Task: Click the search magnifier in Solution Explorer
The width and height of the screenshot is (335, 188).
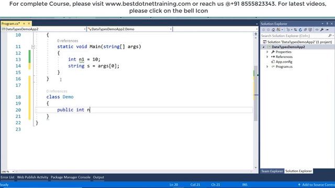Action: 330,36
